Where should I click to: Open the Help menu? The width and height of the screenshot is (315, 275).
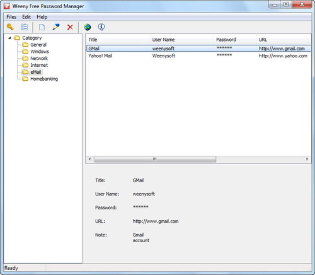[x=42, y=17]
